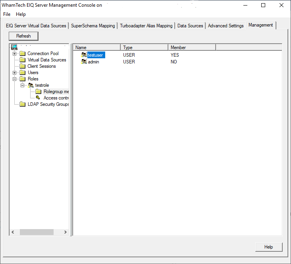Expand the Connection Pool tree node

15,54
